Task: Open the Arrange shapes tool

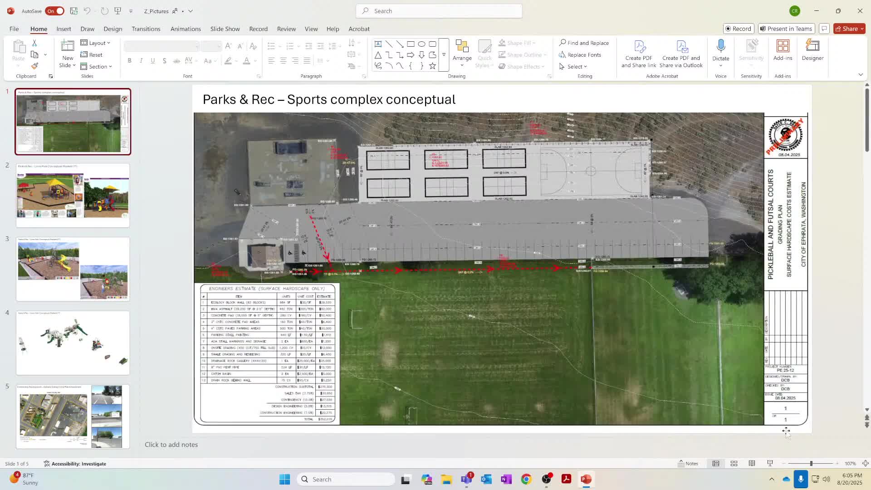Action: pos(462,53)
